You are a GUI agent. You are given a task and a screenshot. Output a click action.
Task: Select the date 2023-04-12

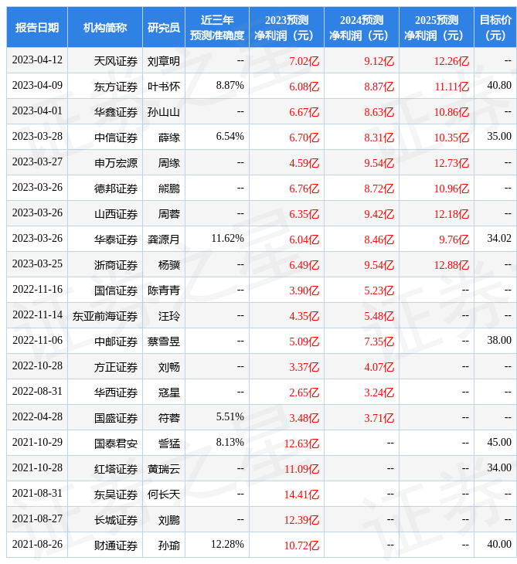pyautogui.click(x=37, y=59)
